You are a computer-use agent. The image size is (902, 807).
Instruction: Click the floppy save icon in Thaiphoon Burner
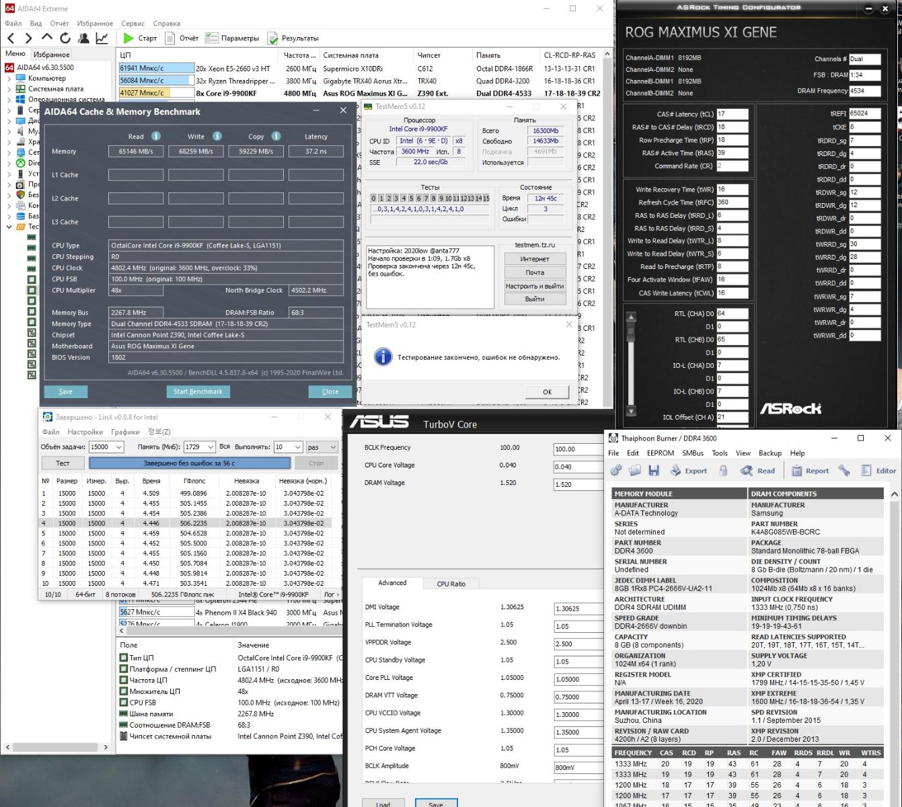pyautogui.click(x=654, y=471)
